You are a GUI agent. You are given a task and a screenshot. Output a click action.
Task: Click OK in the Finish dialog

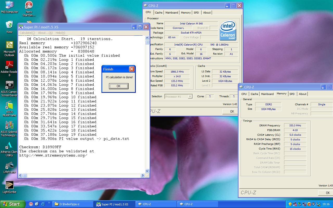point(118,86)
